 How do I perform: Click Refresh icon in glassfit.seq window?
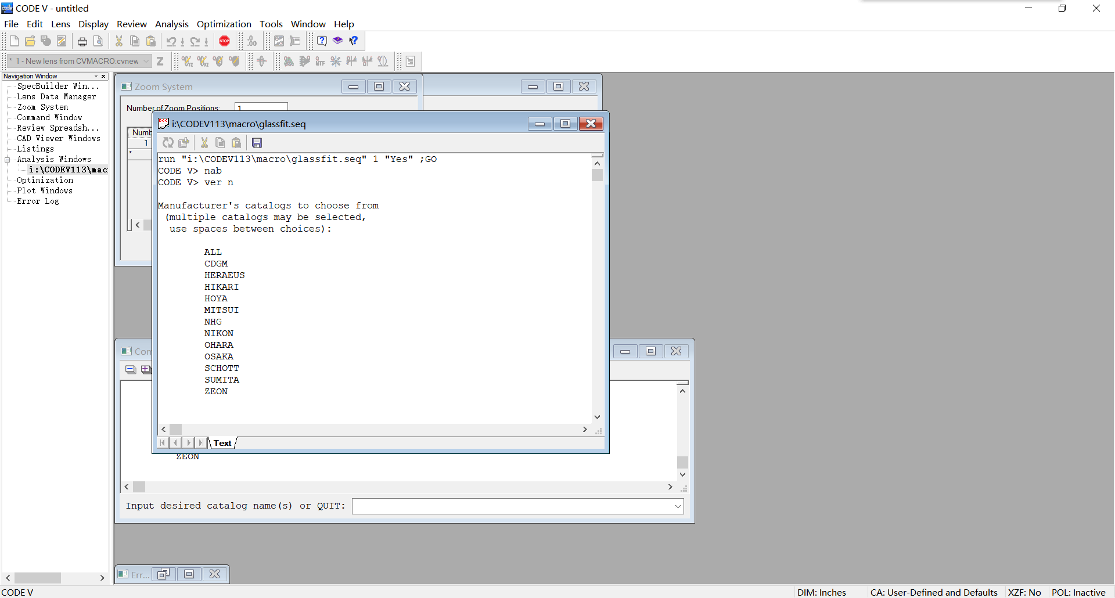[x=168, y=143]
